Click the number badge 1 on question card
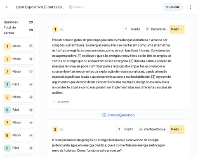The image size is (198, 158). point(55,29)
